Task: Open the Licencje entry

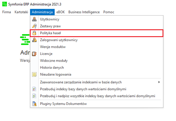Action: 97,54
